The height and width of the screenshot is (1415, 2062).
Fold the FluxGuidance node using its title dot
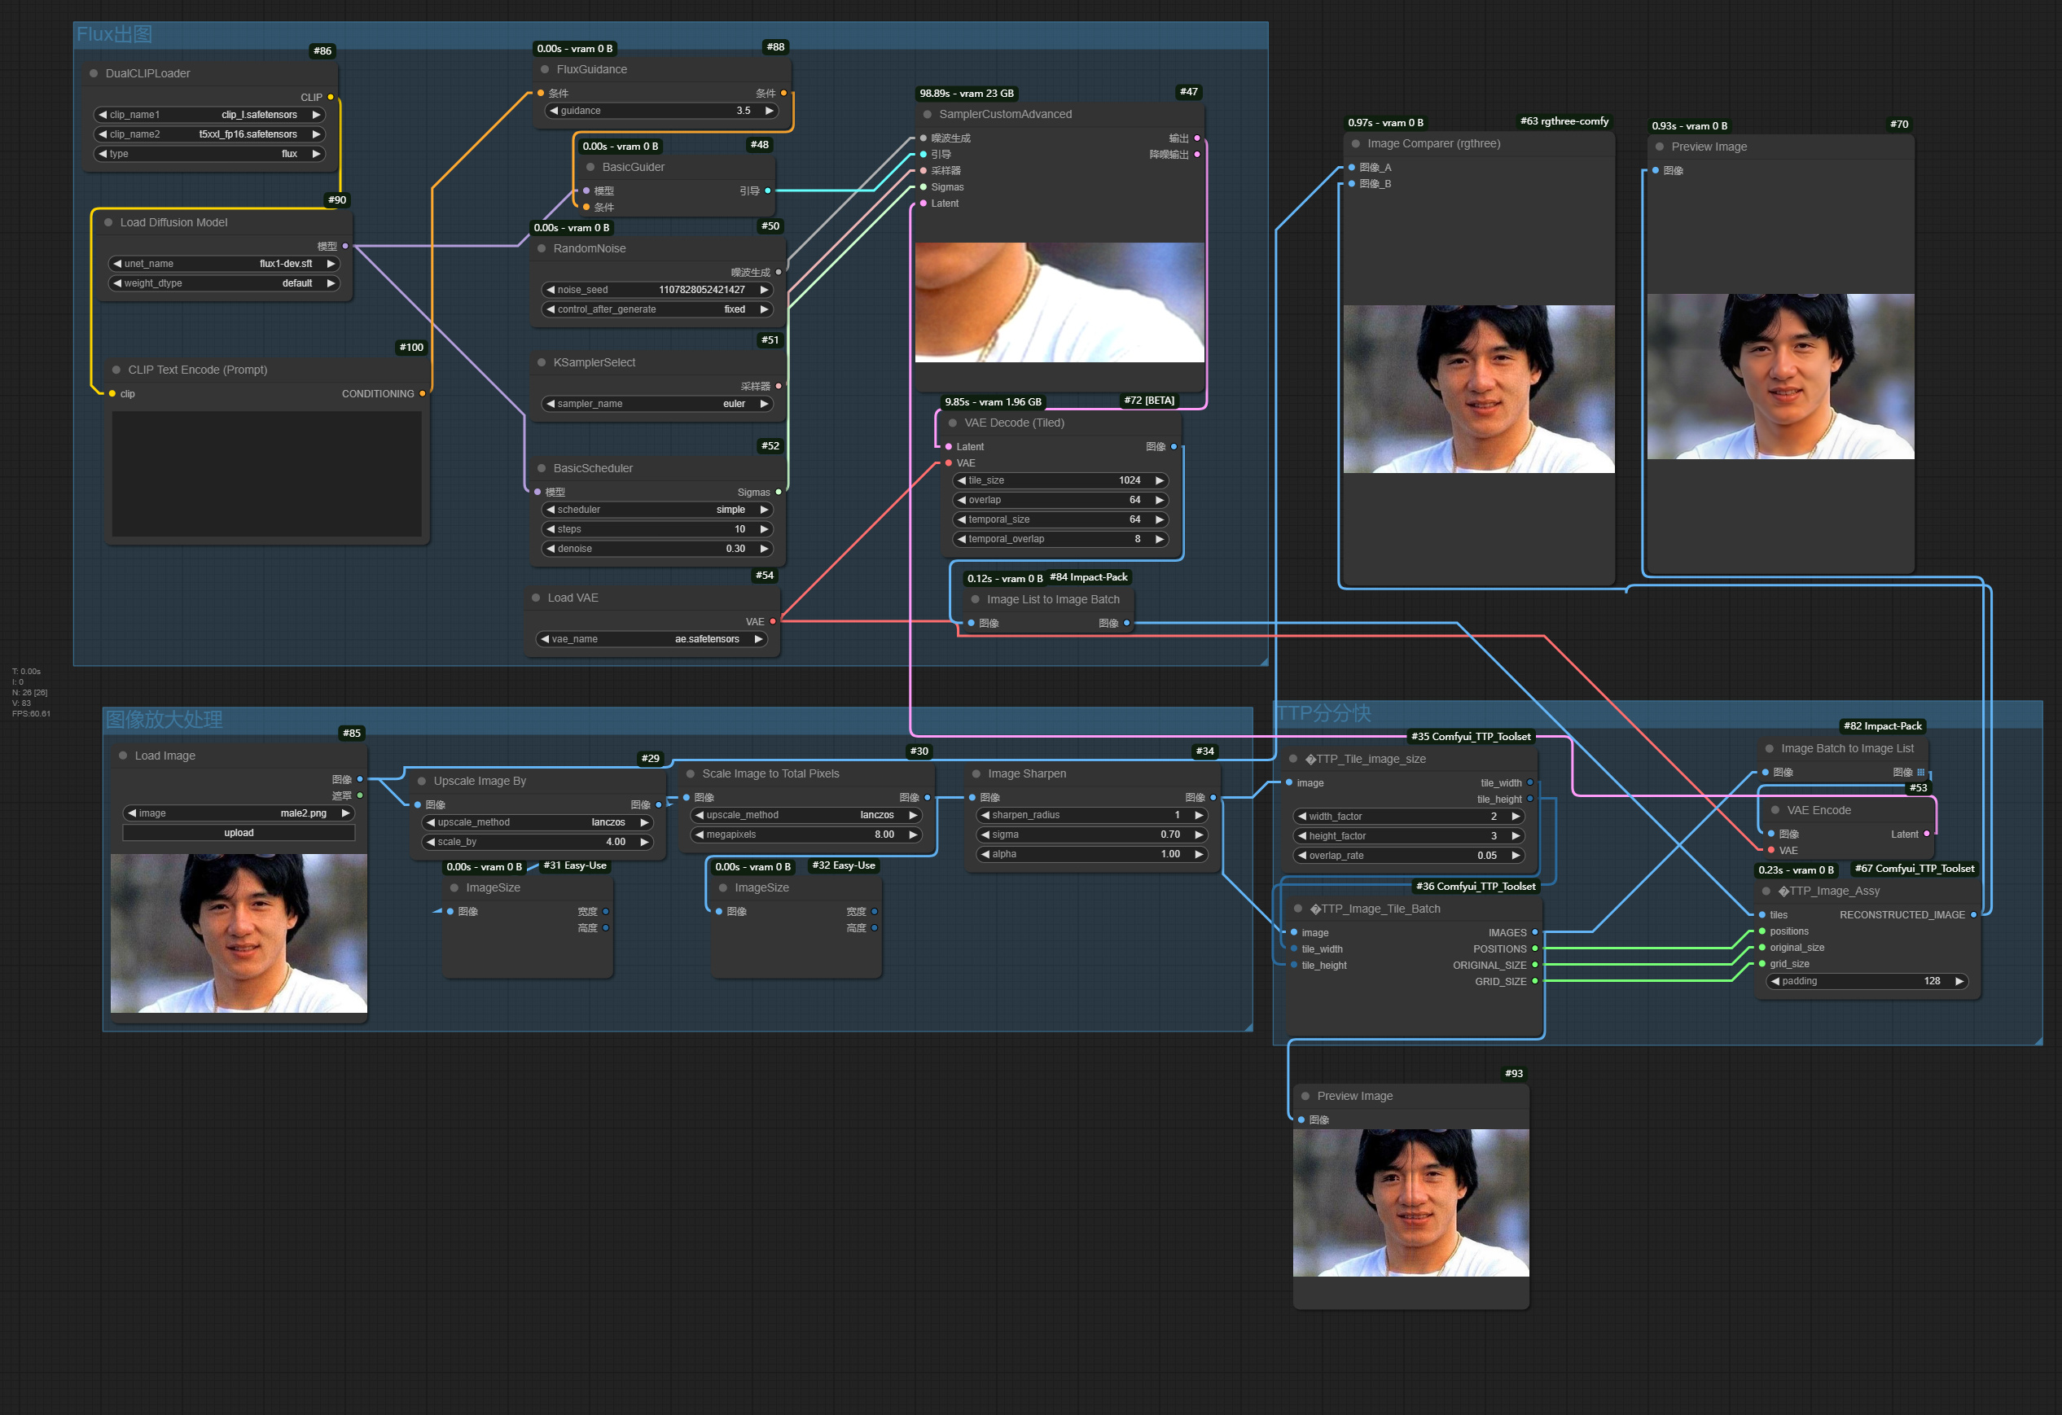click(543, 68)
